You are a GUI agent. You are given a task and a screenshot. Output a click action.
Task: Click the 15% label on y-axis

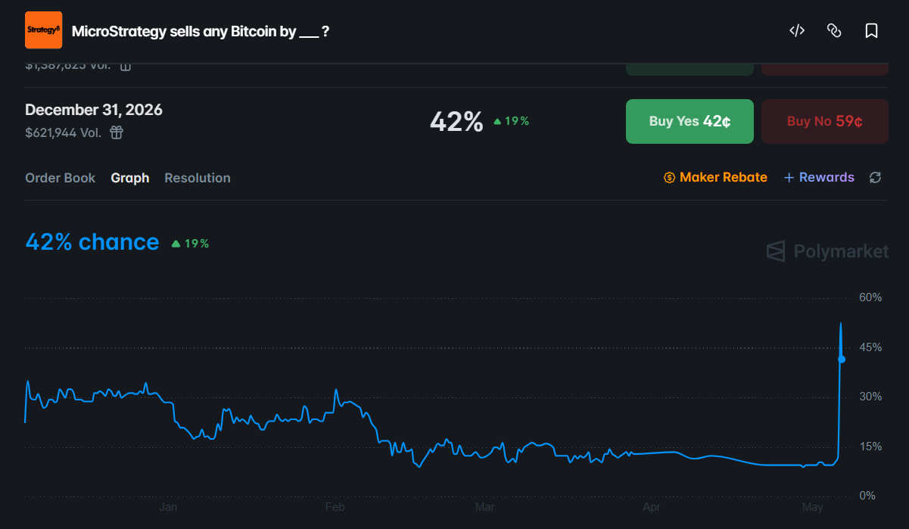(x=870, y=447)
